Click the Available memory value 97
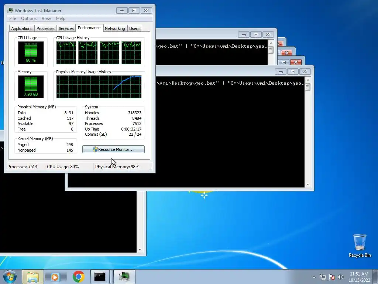Screen dimensions: 378x284 tap(71, 124)
